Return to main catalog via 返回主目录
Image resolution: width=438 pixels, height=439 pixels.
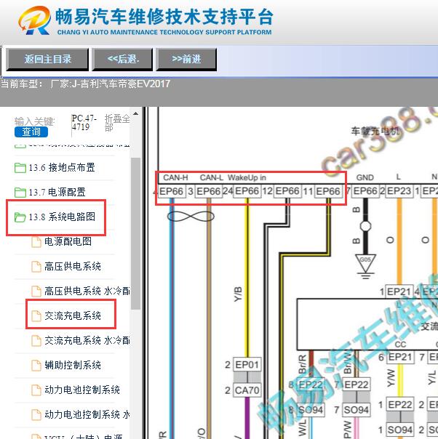pos(47,59)
